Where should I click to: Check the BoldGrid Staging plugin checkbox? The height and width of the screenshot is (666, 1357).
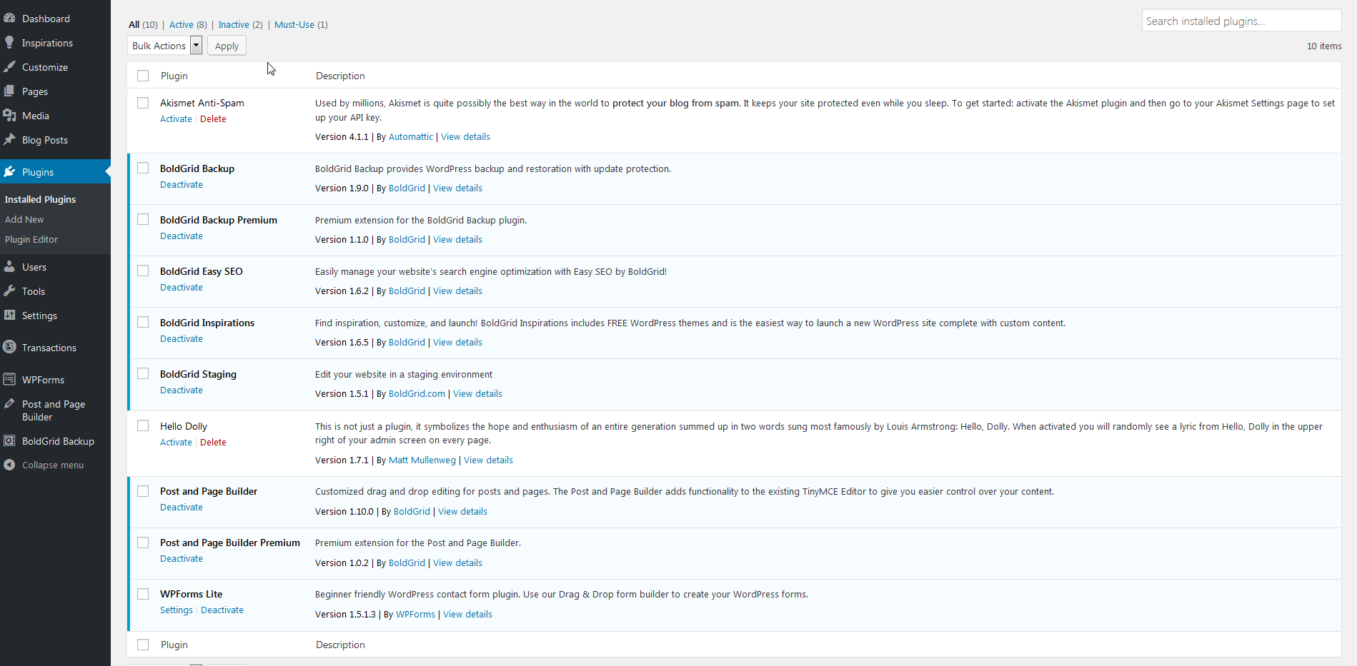point(143,373)
